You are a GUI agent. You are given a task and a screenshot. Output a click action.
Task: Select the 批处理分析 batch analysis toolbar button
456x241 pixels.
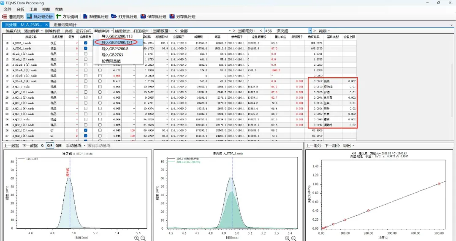point(40,16)
